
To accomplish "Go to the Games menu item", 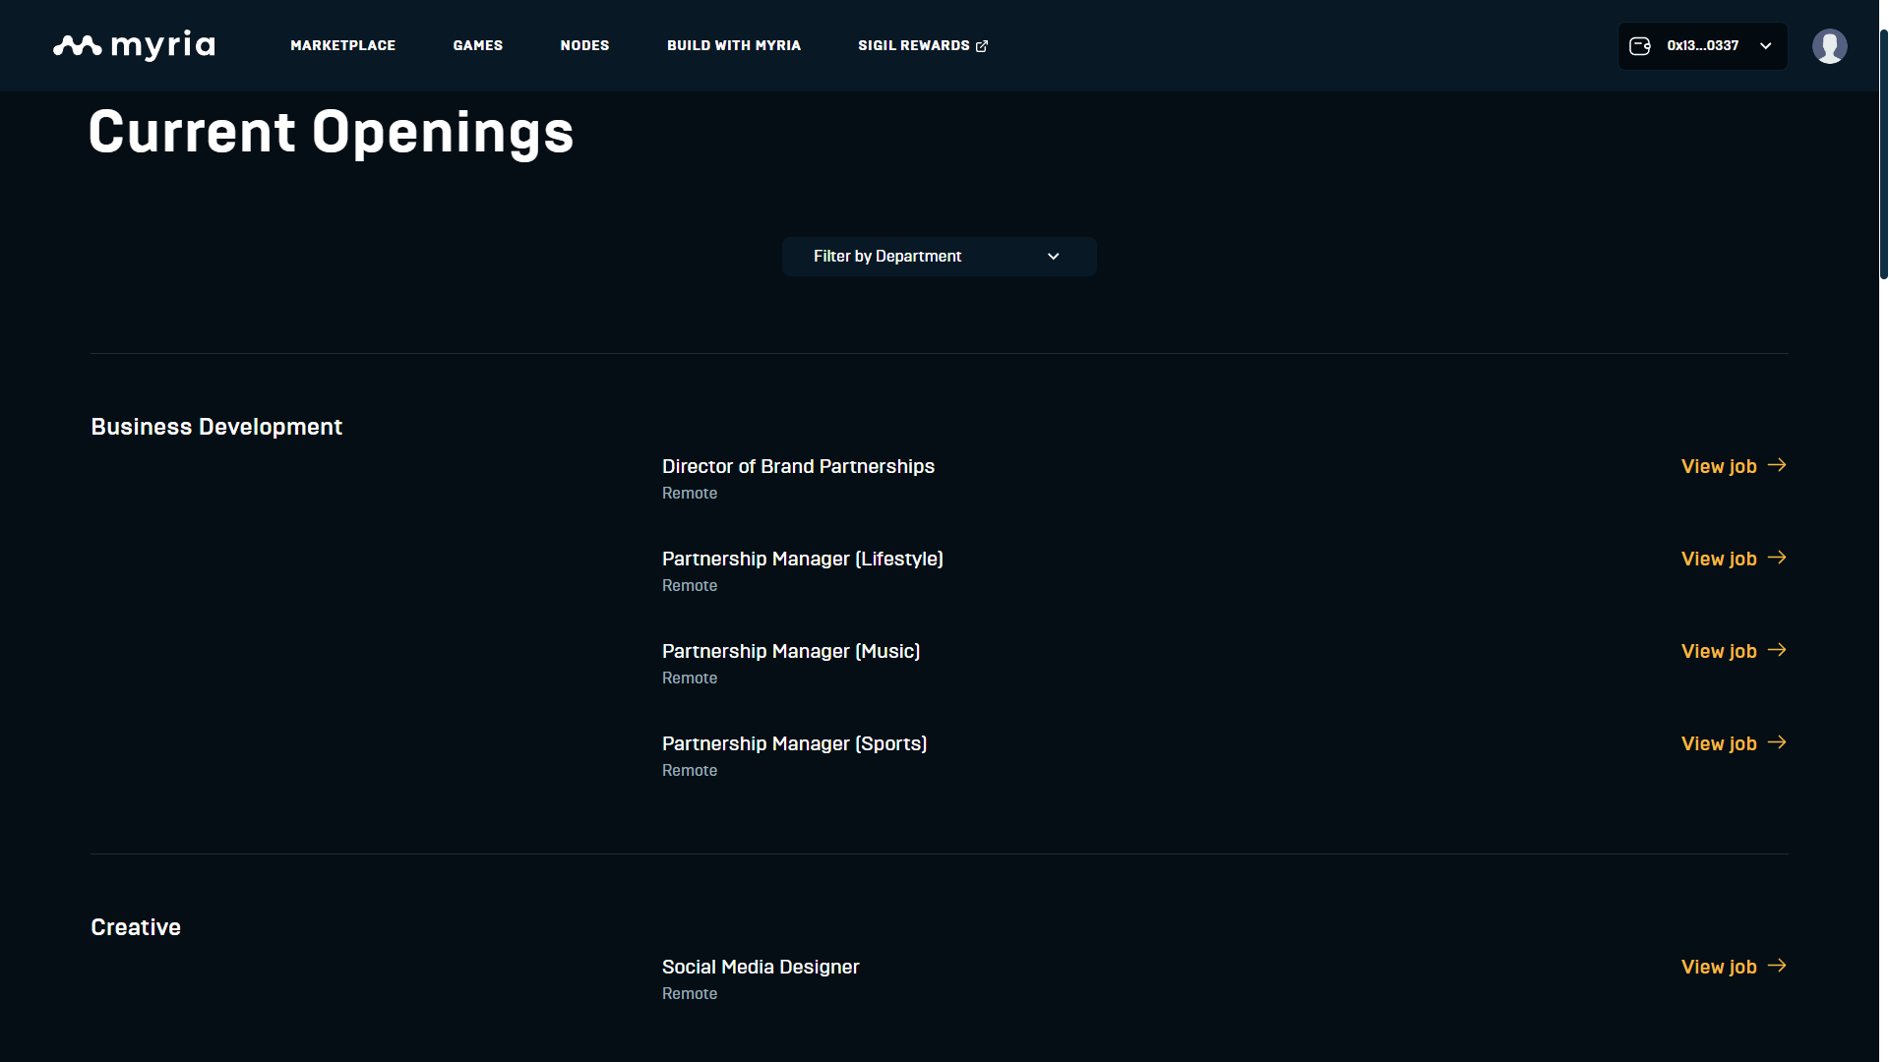I will (x=477, y=46).
